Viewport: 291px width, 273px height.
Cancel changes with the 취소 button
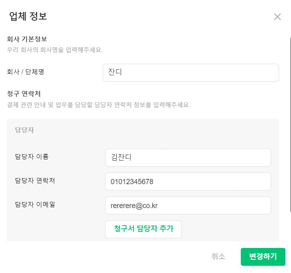point(218,257)
